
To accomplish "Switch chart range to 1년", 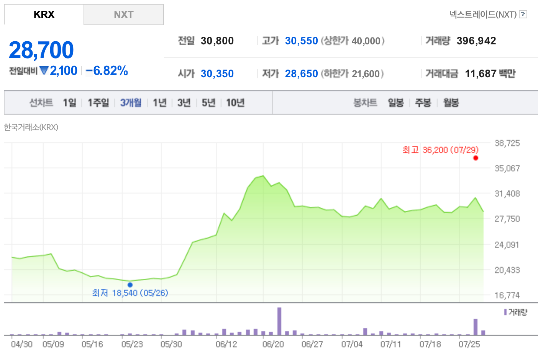I will tap(159, 103).
